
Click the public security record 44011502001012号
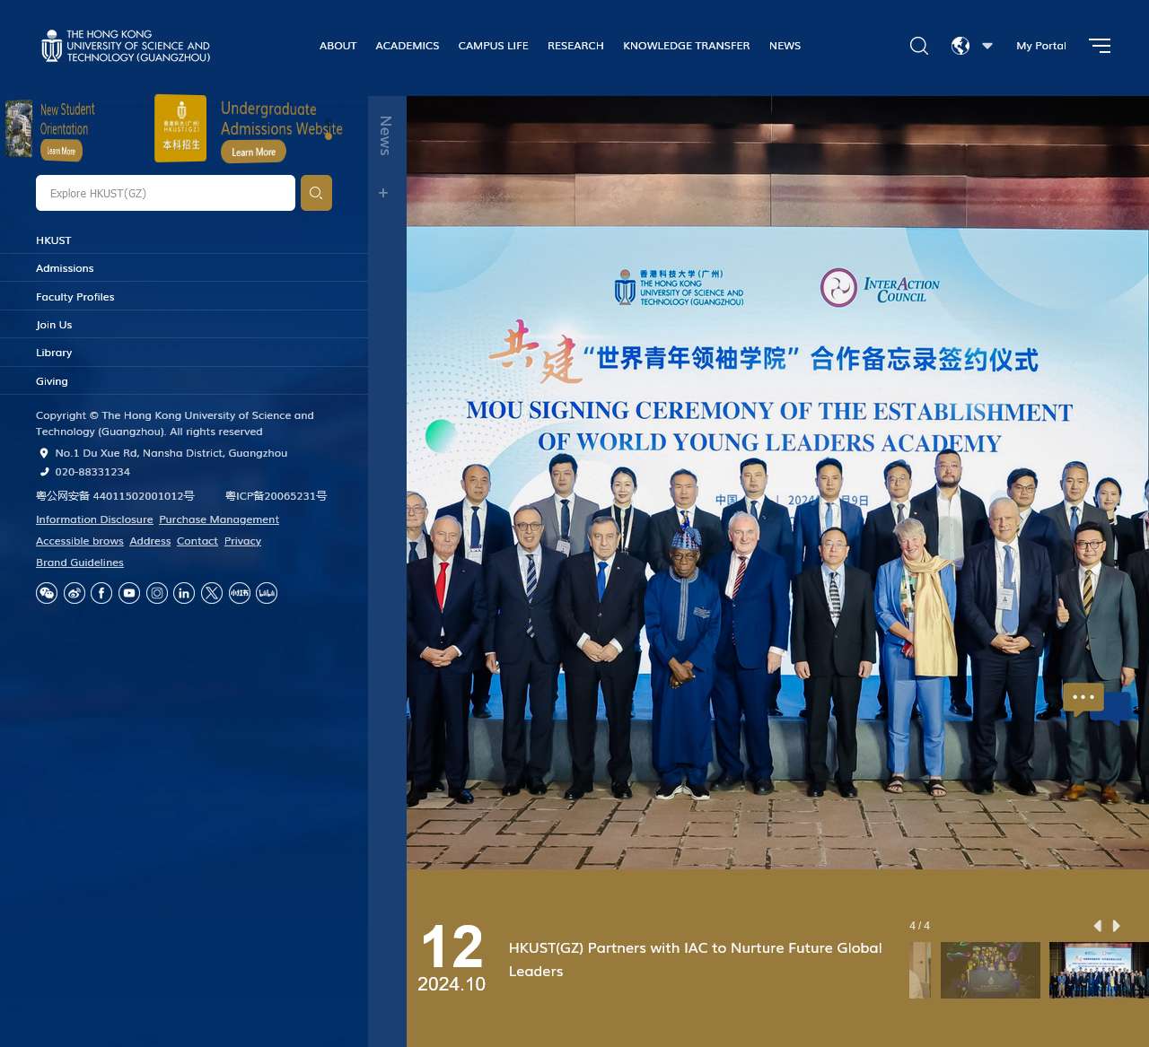[x=115, y=496]
